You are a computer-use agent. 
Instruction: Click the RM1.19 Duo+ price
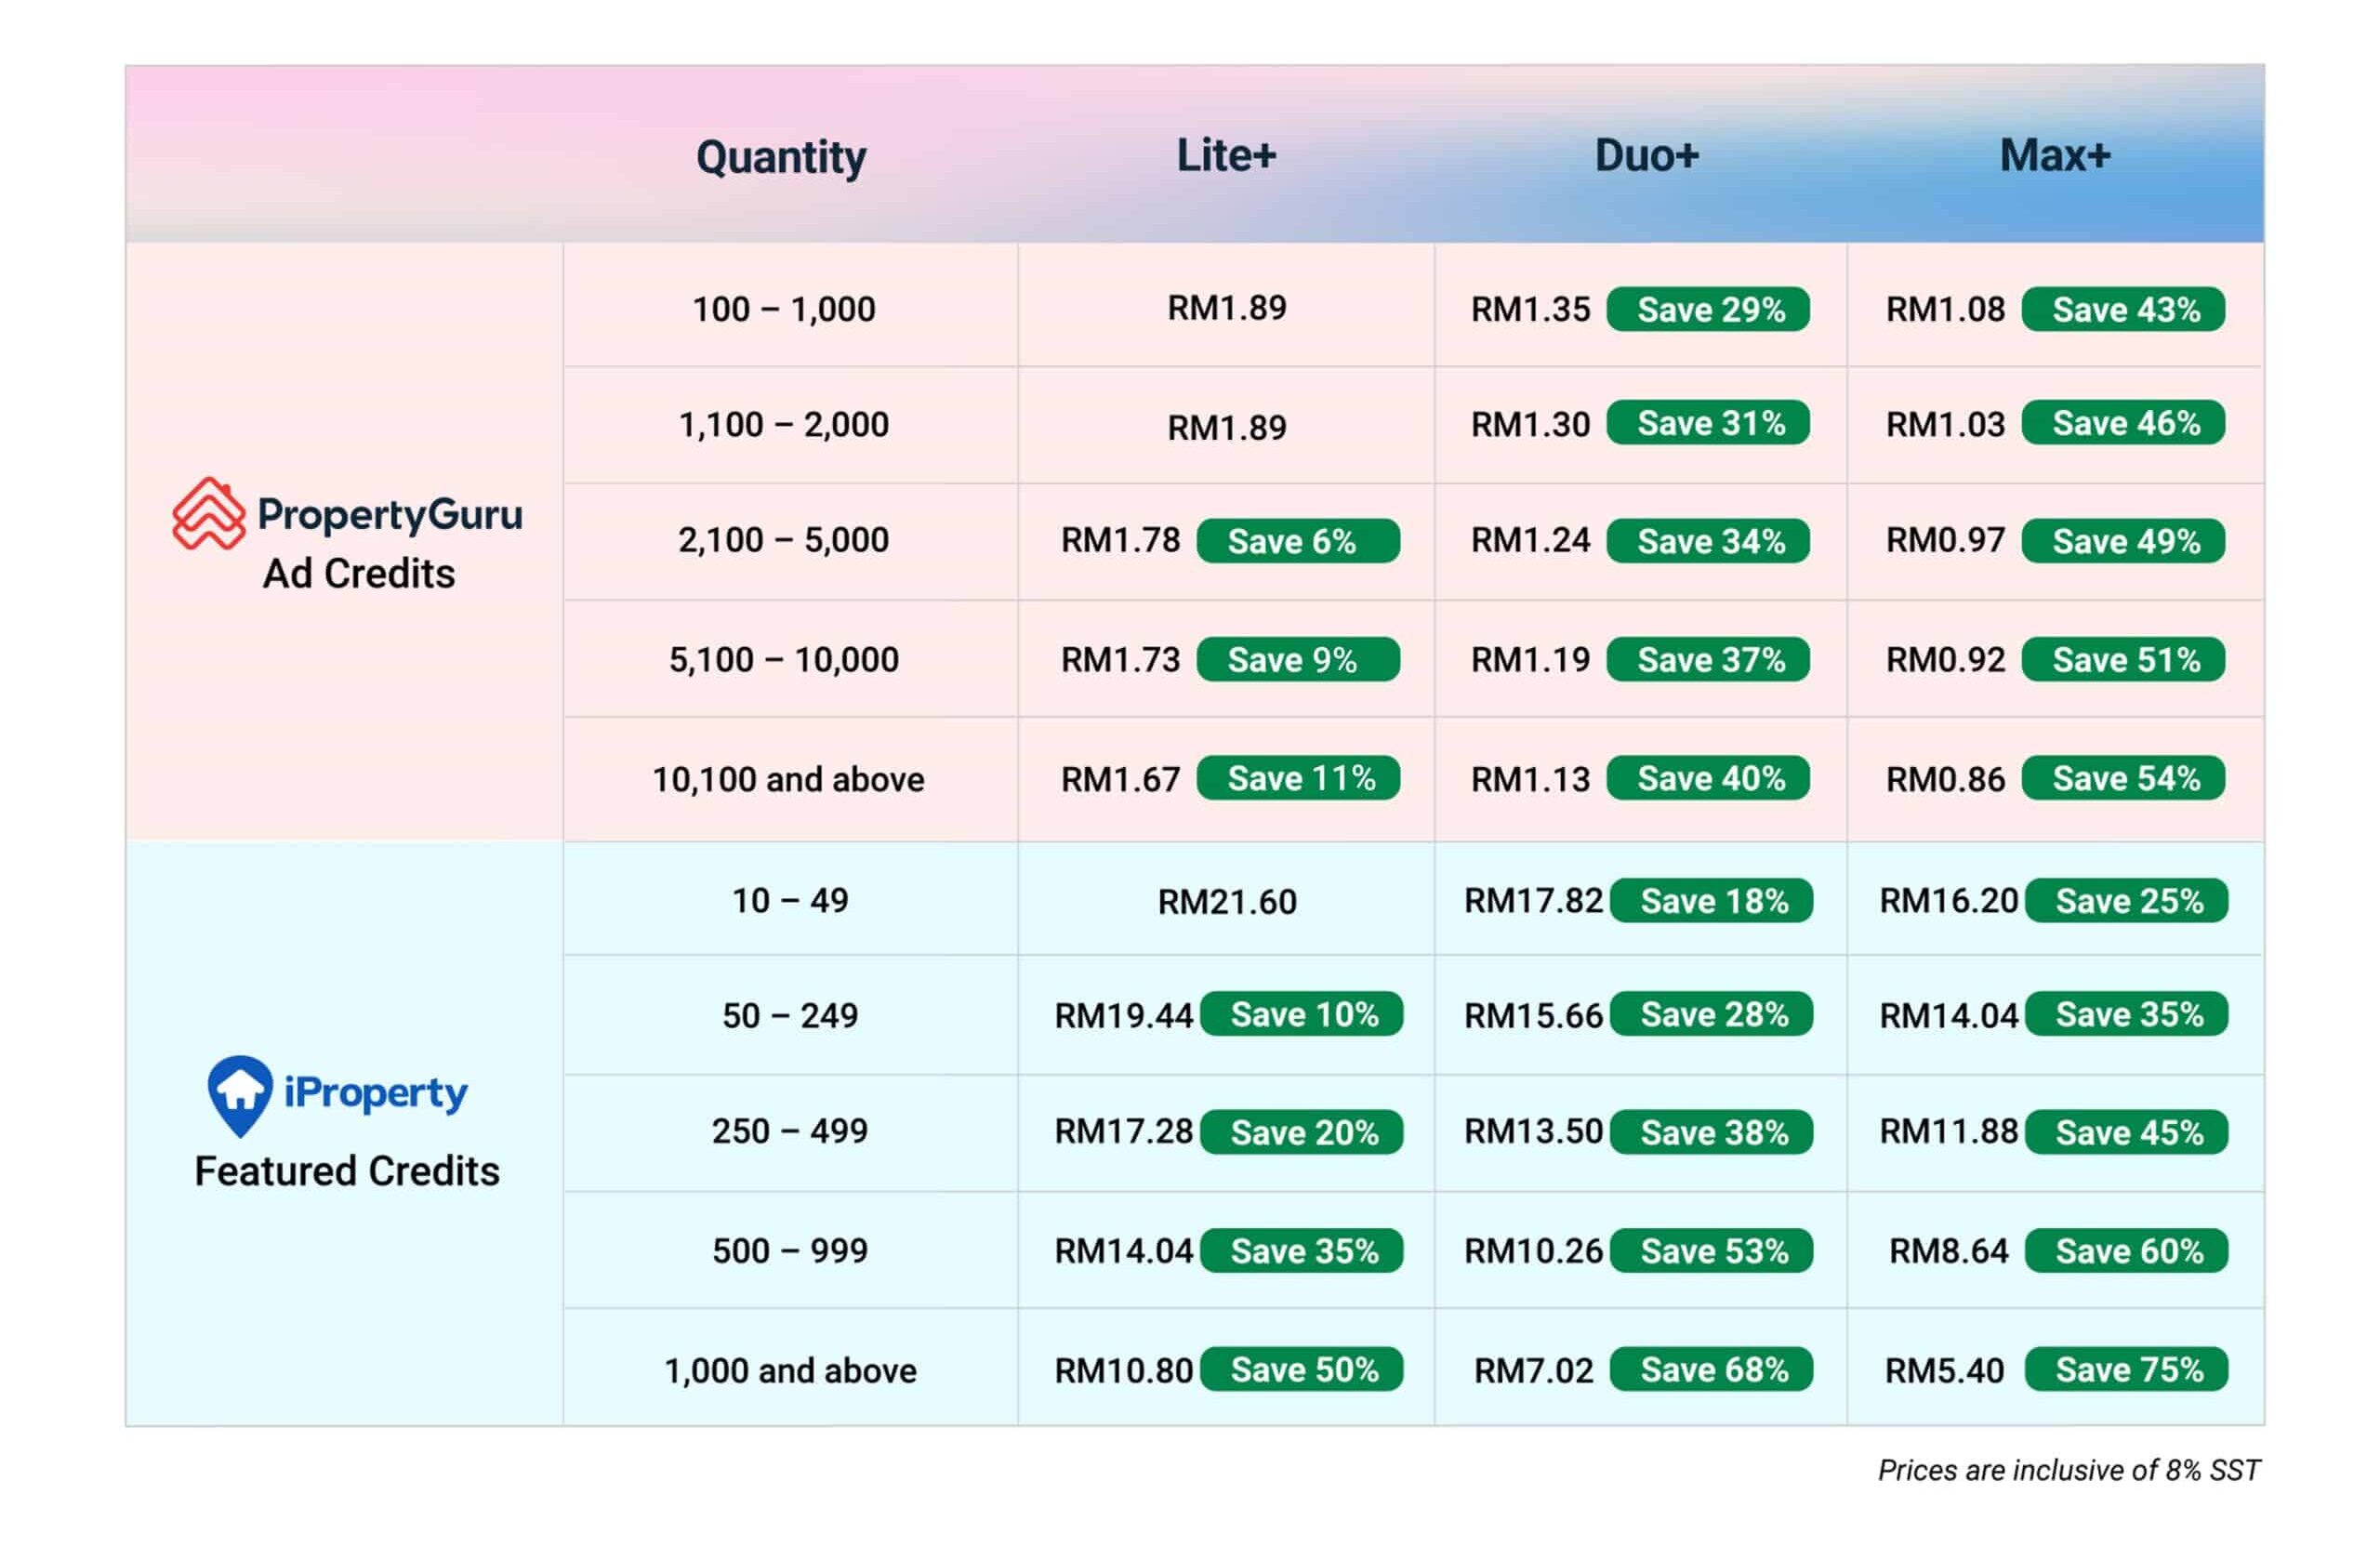pyautogui.click(x=1530, y=660)
